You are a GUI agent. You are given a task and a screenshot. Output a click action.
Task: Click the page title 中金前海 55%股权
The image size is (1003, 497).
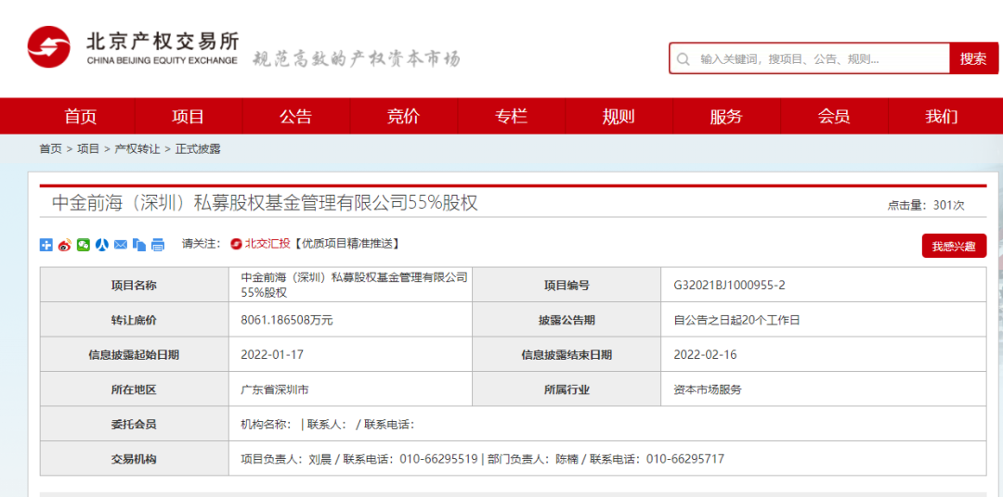[264, 202]
